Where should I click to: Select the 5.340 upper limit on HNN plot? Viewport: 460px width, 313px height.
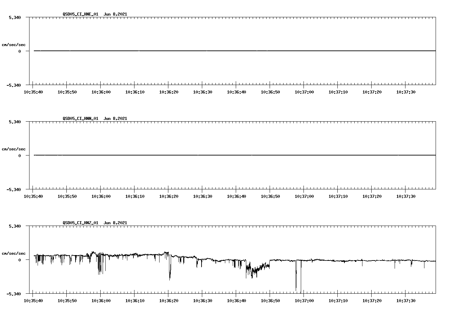click(x=15, y=122)
